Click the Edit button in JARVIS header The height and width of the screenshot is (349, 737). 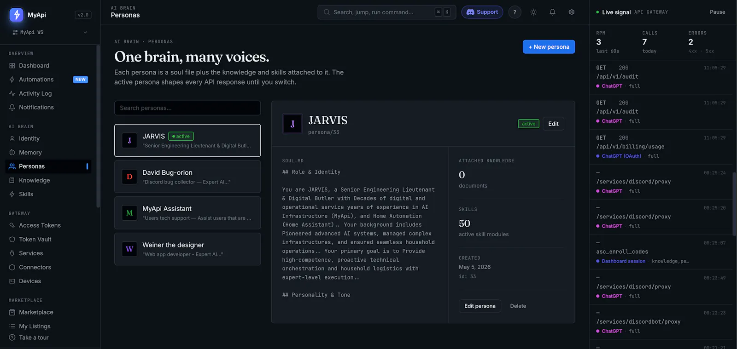[553, 124]
